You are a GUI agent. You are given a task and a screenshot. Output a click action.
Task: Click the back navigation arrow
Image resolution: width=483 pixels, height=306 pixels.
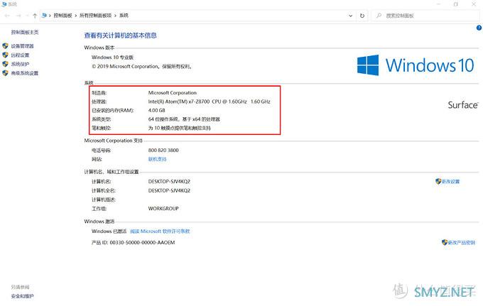point(7,16)
